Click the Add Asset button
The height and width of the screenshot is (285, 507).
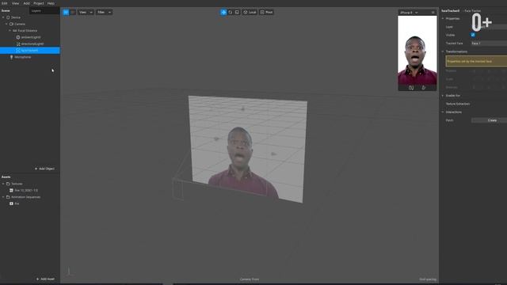(45, 279)
